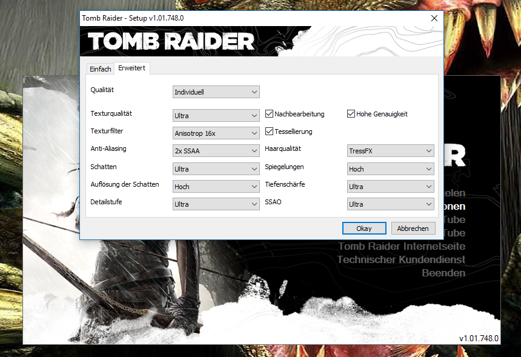Screen dimensions: 521x357
Task: Open the Schatten quality dropdown
Action: click(x=216, y=169)
